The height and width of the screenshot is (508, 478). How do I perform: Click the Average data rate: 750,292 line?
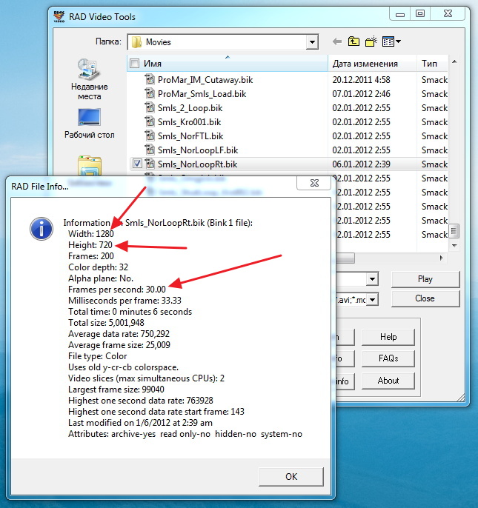tap(119, 334)
